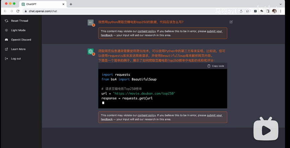Viewport: 290px width, 148px height.
Task: Open a new tab with plus button
Action: 71,4
